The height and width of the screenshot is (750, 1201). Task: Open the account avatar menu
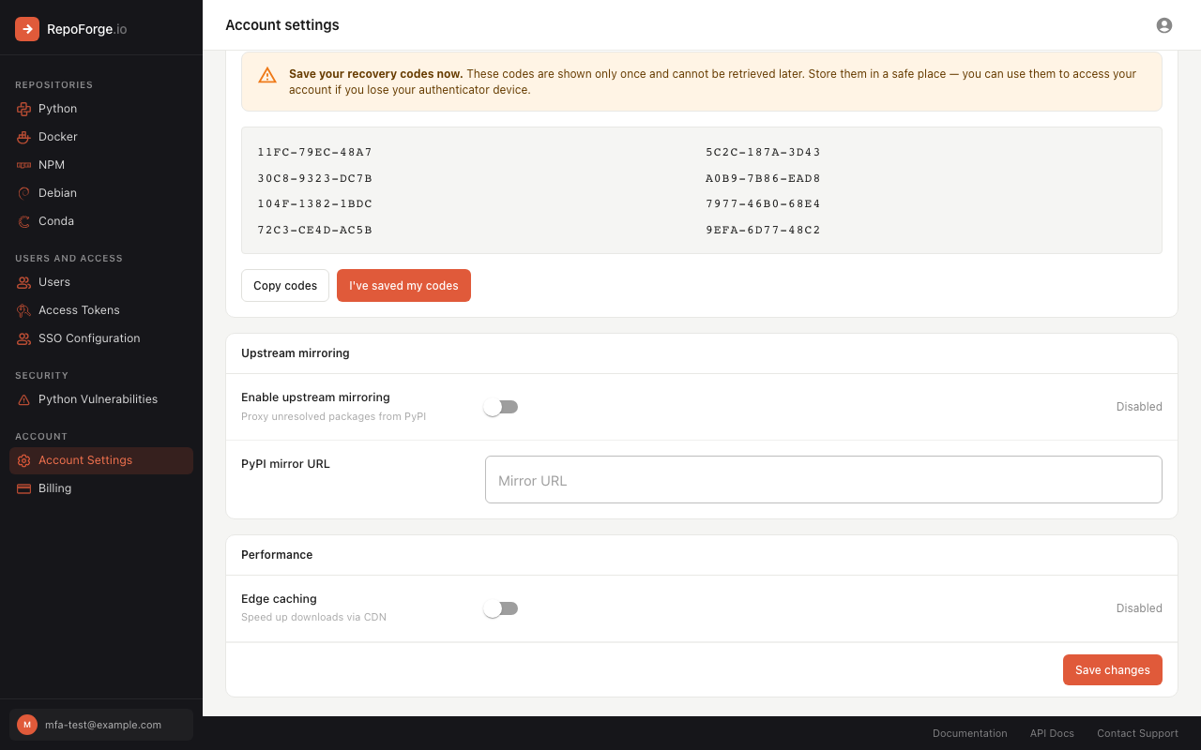(1163, 25)
